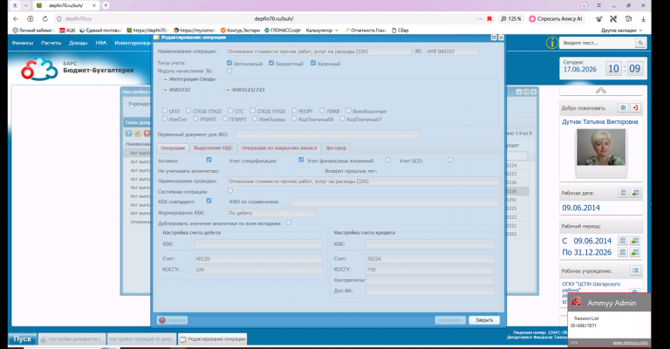Toggle the 'Учет спецификации' checkbox
The width and height of the screenshot is (670, 349).
[301, 160]
